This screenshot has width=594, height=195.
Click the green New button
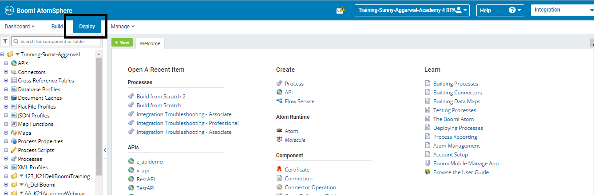pos(122,43)
